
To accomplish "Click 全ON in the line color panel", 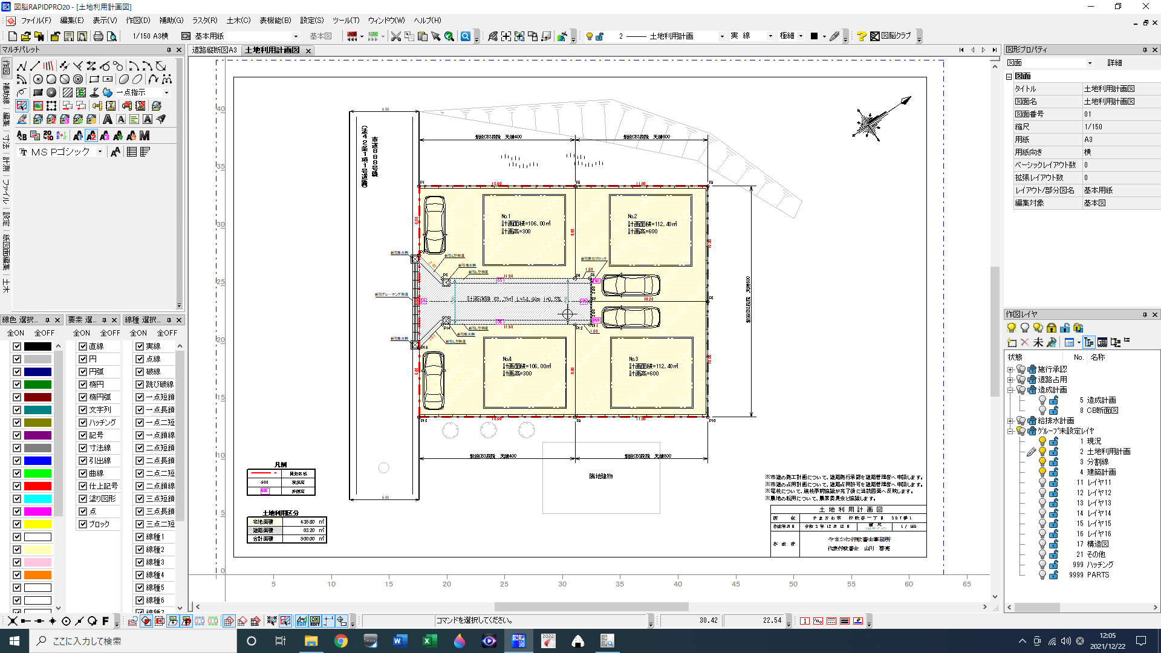I will 16,333.
